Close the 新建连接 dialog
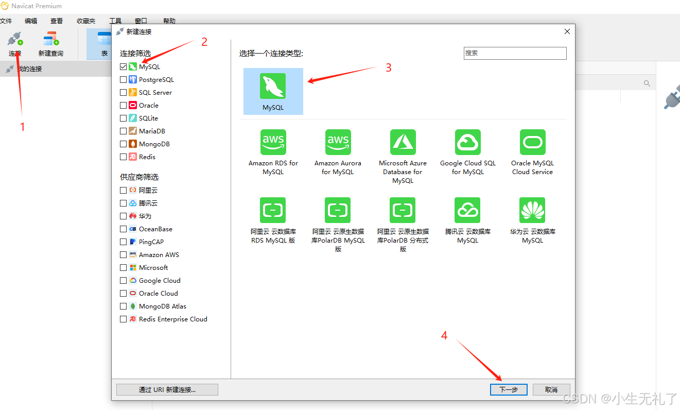This screenshot has width=680, height=410. point(567,31)
